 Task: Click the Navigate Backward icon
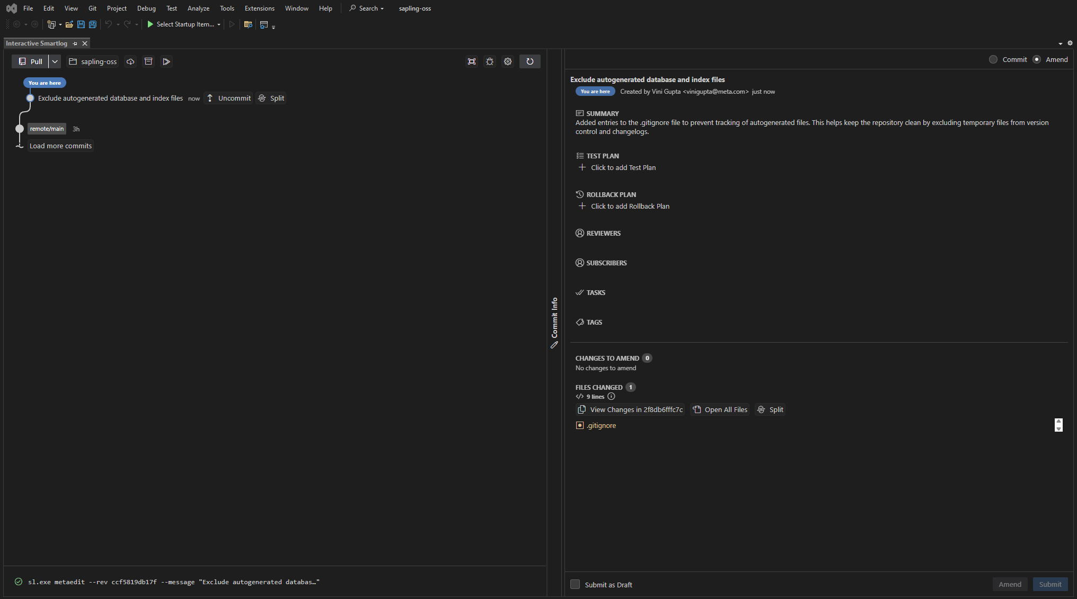[17, 24]
